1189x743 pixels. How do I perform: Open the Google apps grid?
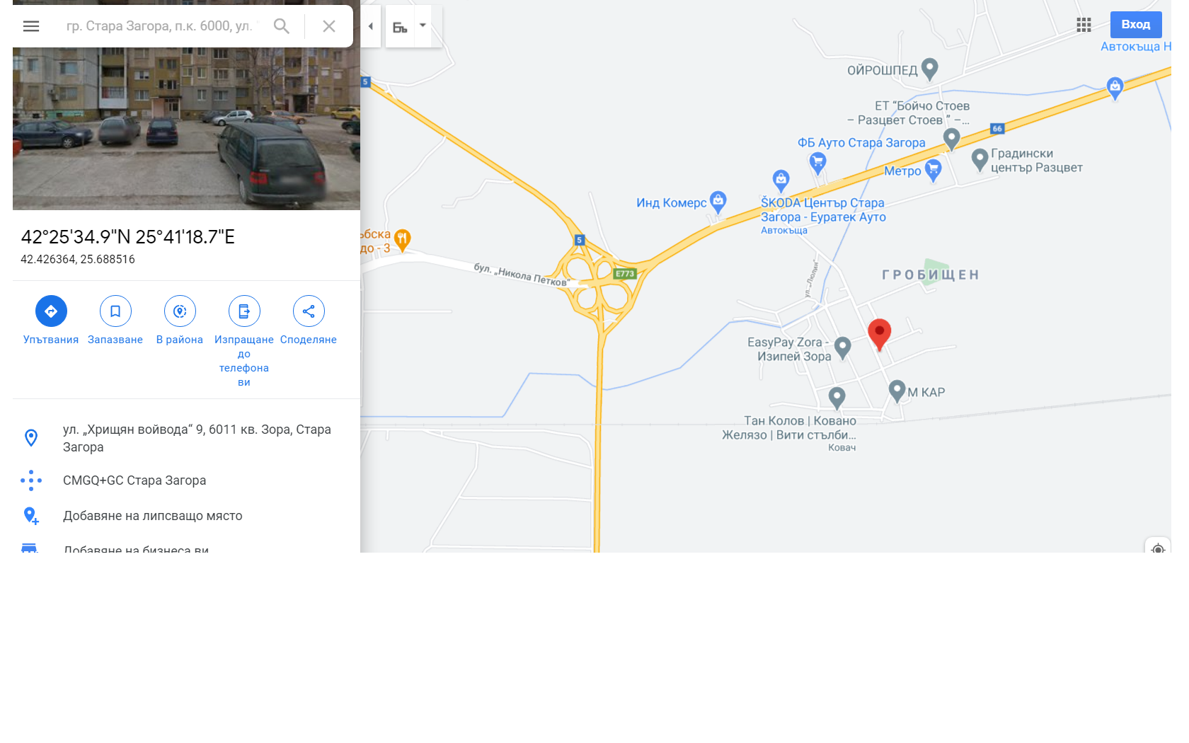1084,25
